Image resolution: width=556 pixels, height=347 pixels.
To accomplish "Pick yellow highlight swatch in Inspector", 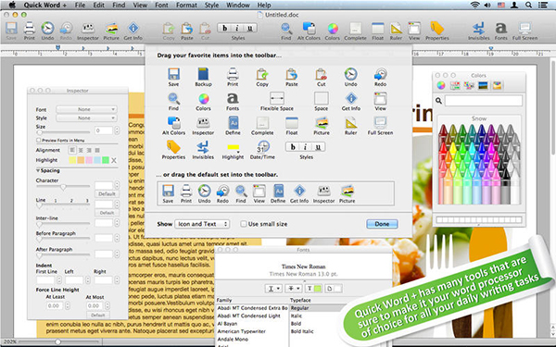I will click(72, 160).
